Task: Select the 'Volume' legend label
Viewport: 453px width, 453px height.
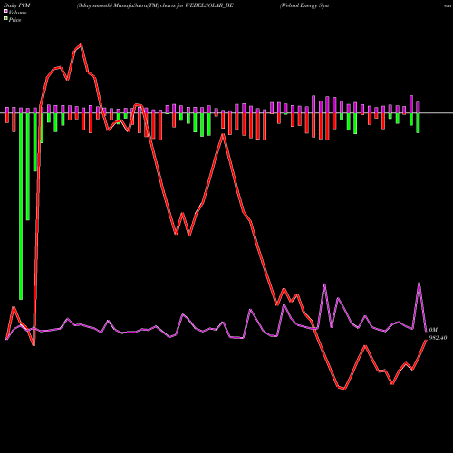Action: tap(17, 13)
